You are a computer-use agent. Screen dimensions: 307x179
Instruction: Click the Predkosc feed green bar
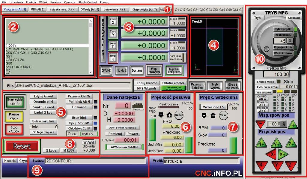[189, 145]
